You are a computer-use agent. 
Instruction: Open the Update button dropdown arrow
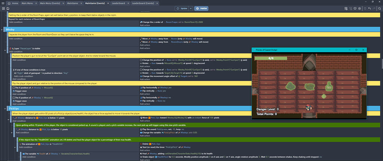point(191,8)
